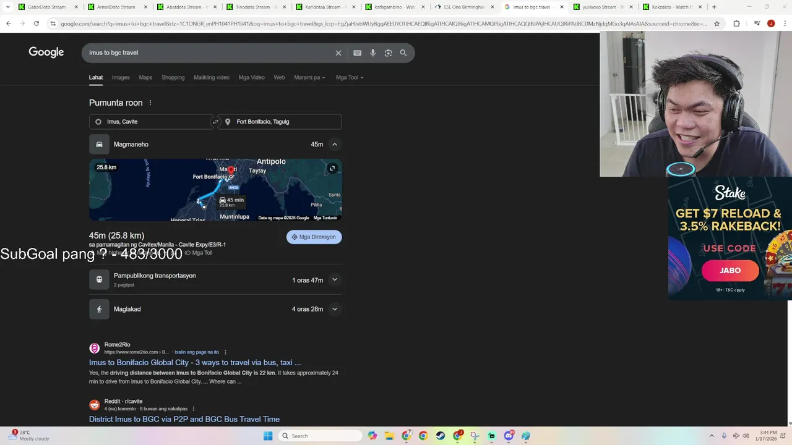Open Snipping Tool from the taskbar
792x445 pixels.
[x=475, y=436]
